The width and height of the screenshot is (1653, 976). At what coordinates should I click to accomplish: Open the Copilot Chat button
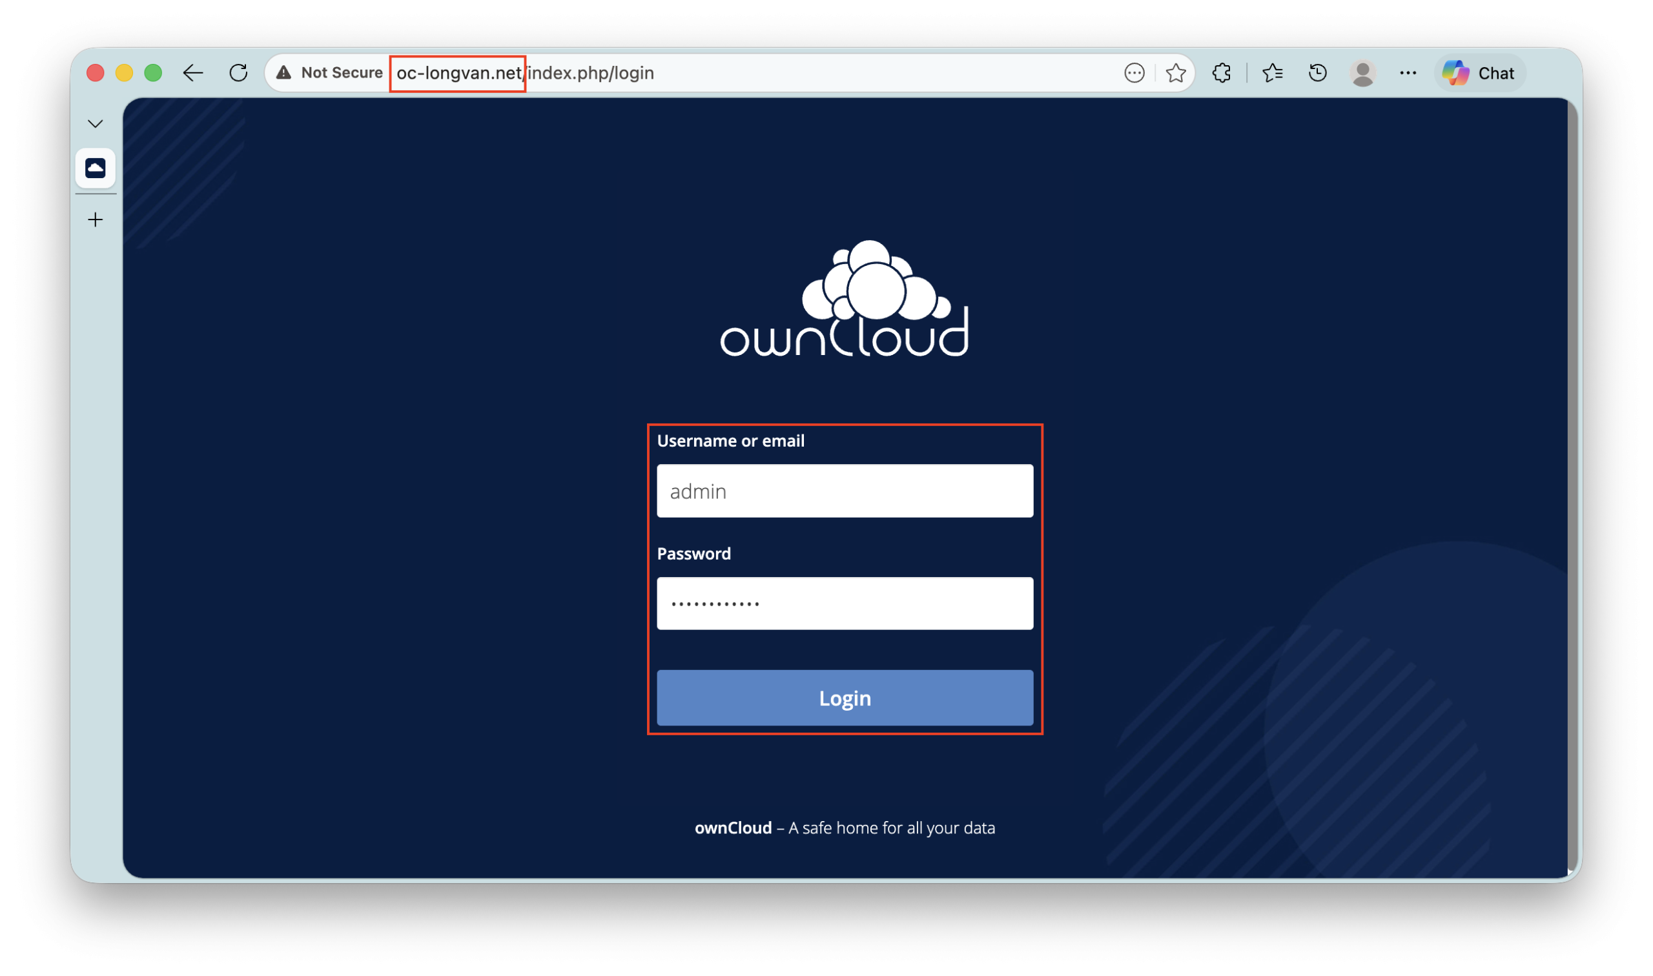tap(1479, 73)
